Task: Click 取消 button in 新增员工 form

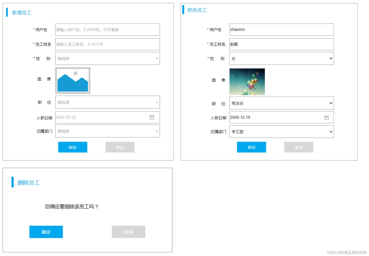Action: point(120,147)
